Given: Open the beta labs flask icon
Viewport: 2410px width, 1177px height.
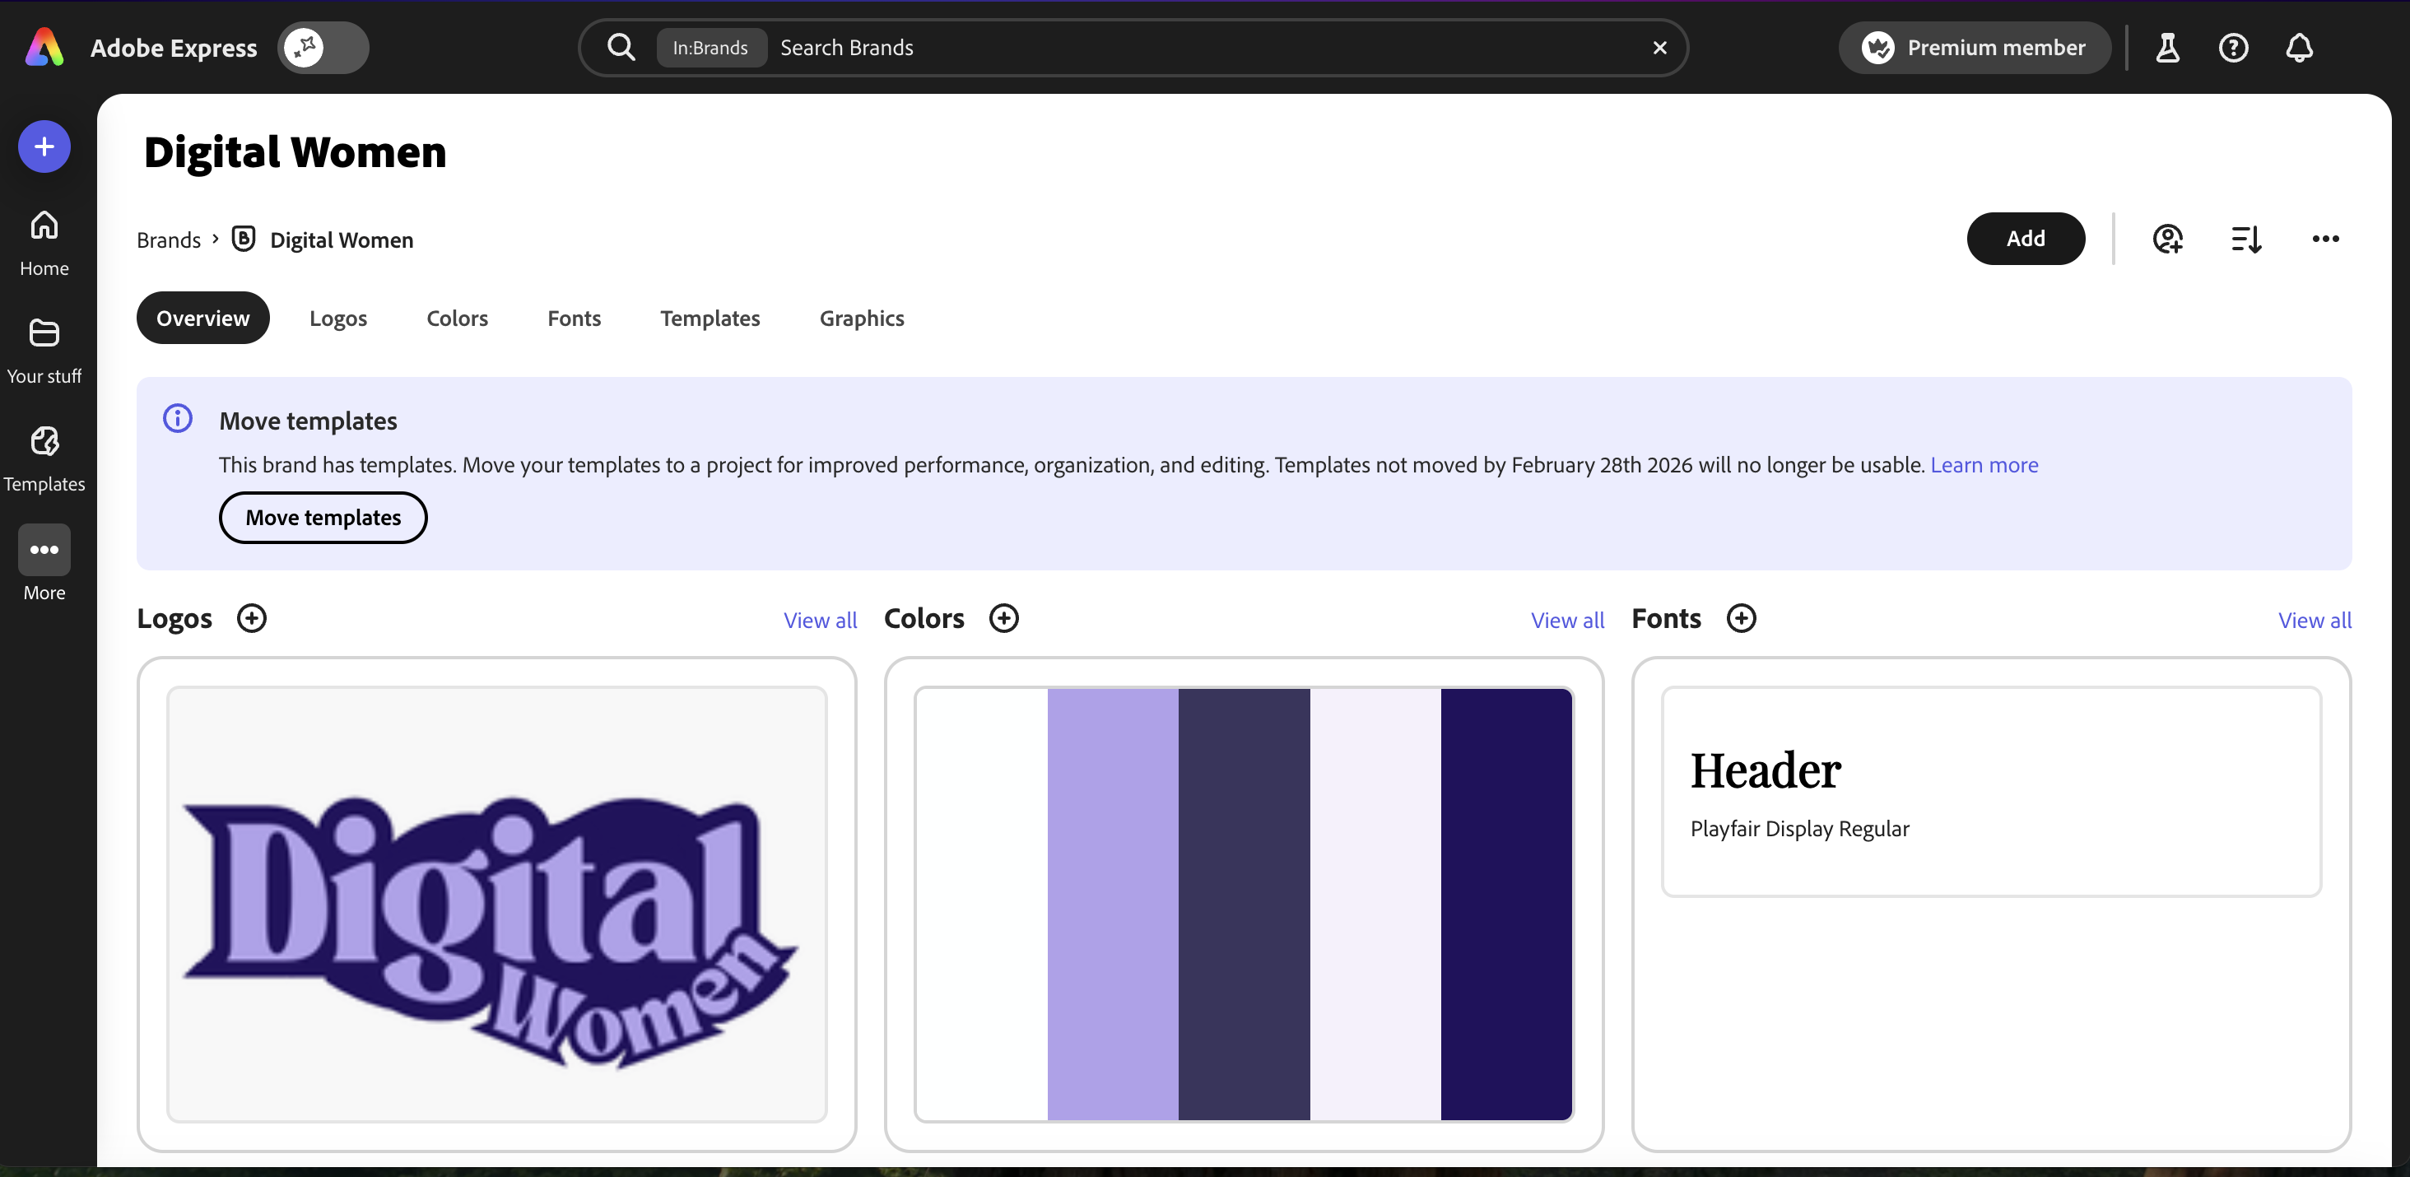Looking at the screenshot, I should point(2166,48).
